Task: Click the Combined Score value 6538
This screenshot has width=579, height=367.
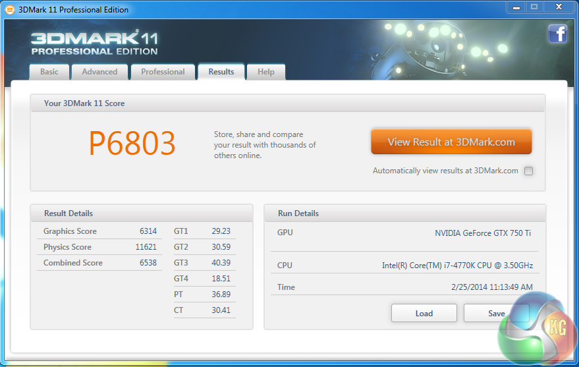Action: point(148,263)
